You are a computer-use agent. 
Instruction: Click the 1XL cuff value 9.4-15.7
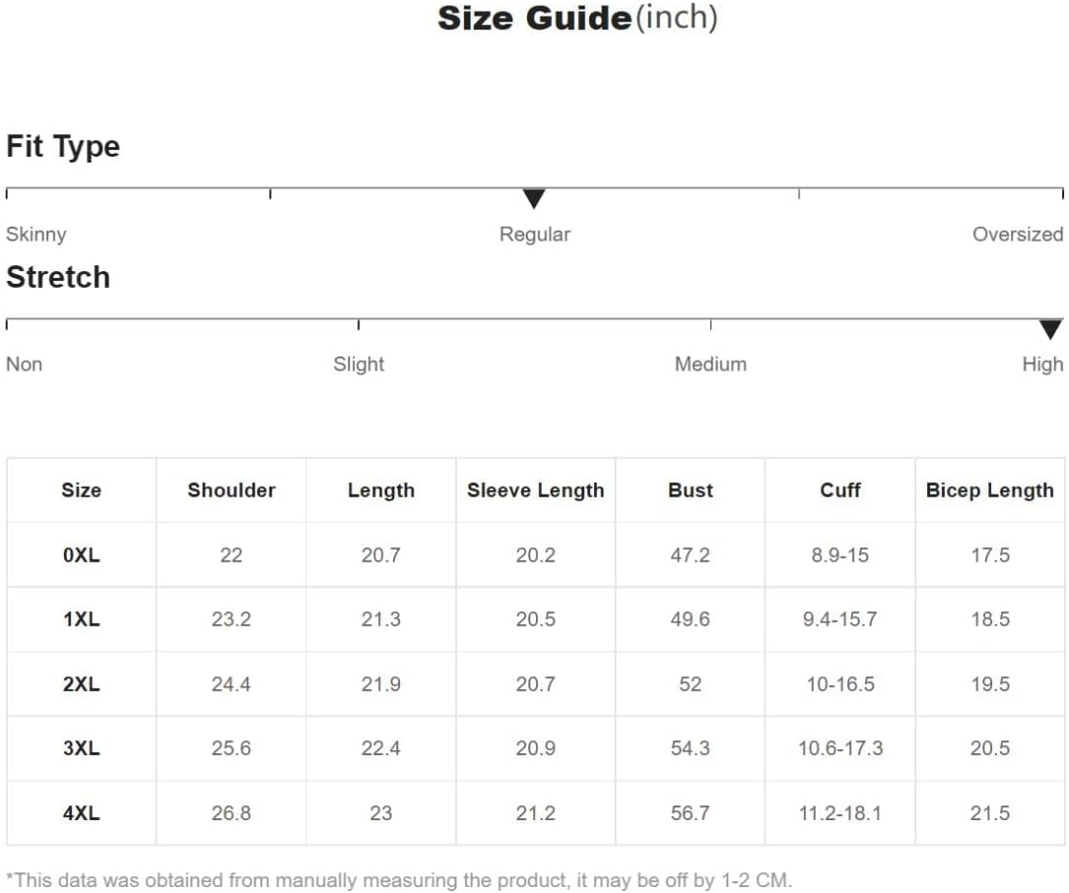[840, 619]
